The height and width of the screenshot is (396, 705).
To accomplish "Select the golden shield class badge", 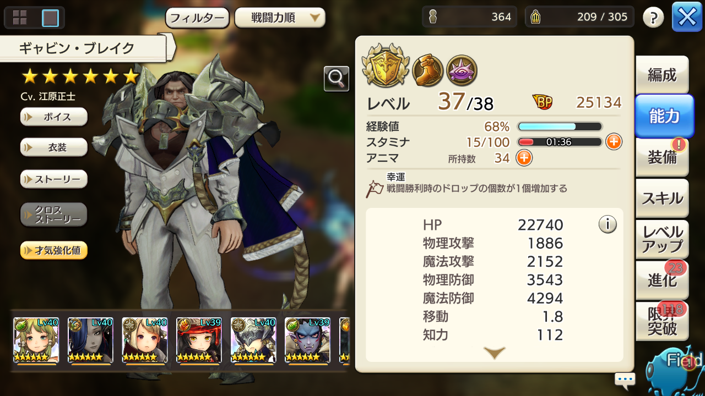I will click(x=386, y=68).
